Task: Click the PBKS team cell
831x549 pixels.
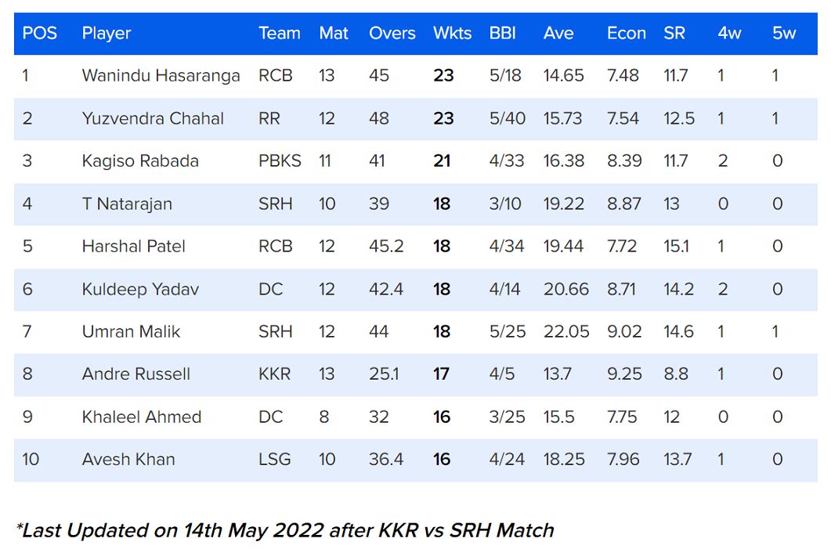Action: pos(280,161)
